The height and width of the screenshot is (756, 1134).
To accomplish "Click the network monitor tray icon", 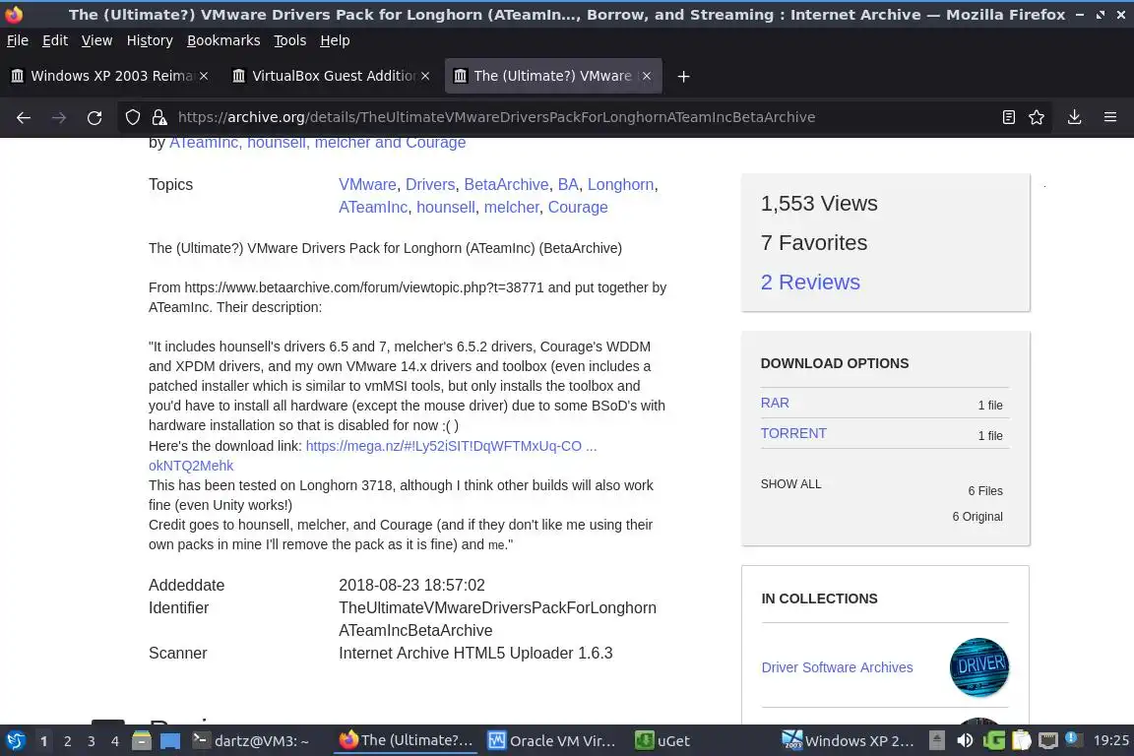I will click(x=1047, y=740).
